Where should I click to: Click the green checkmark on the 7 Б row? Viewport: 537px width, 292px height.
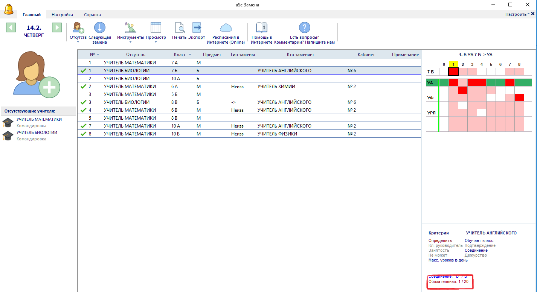[84, 71]
